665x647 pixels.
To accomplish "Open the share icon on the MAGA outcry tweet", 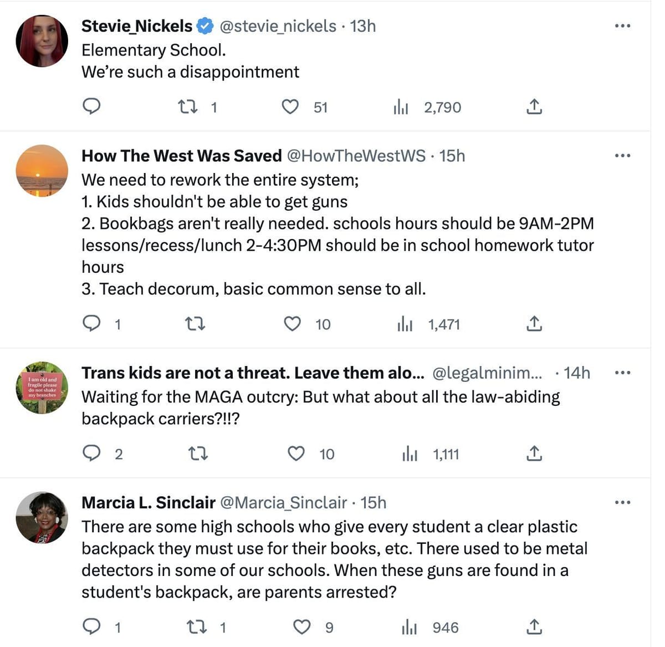I will 534,454.
